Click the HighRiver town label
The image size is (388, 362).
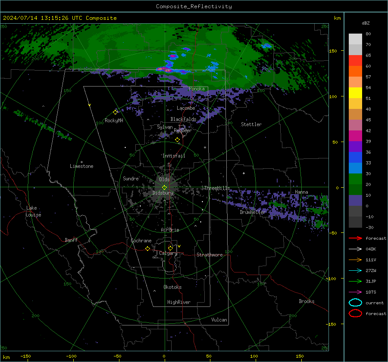click(179, 302)
